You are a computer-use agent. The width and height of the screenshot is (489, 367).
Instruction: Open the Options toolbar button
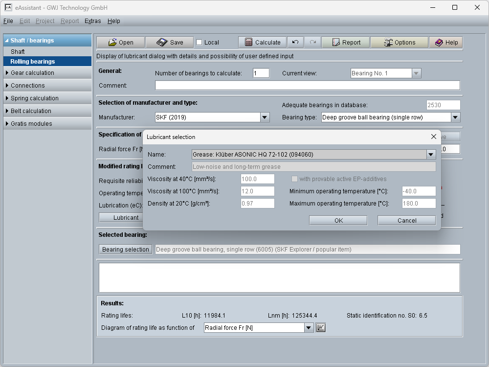point(399,43)
